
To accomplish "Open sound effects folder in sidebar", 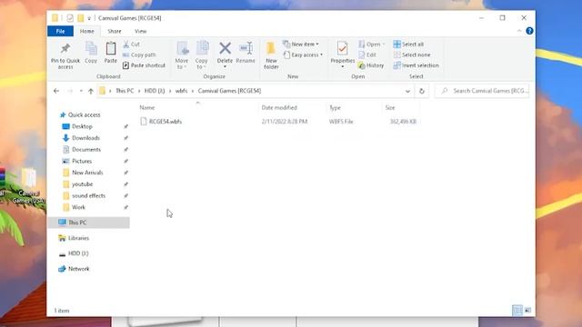I will 88,195.
